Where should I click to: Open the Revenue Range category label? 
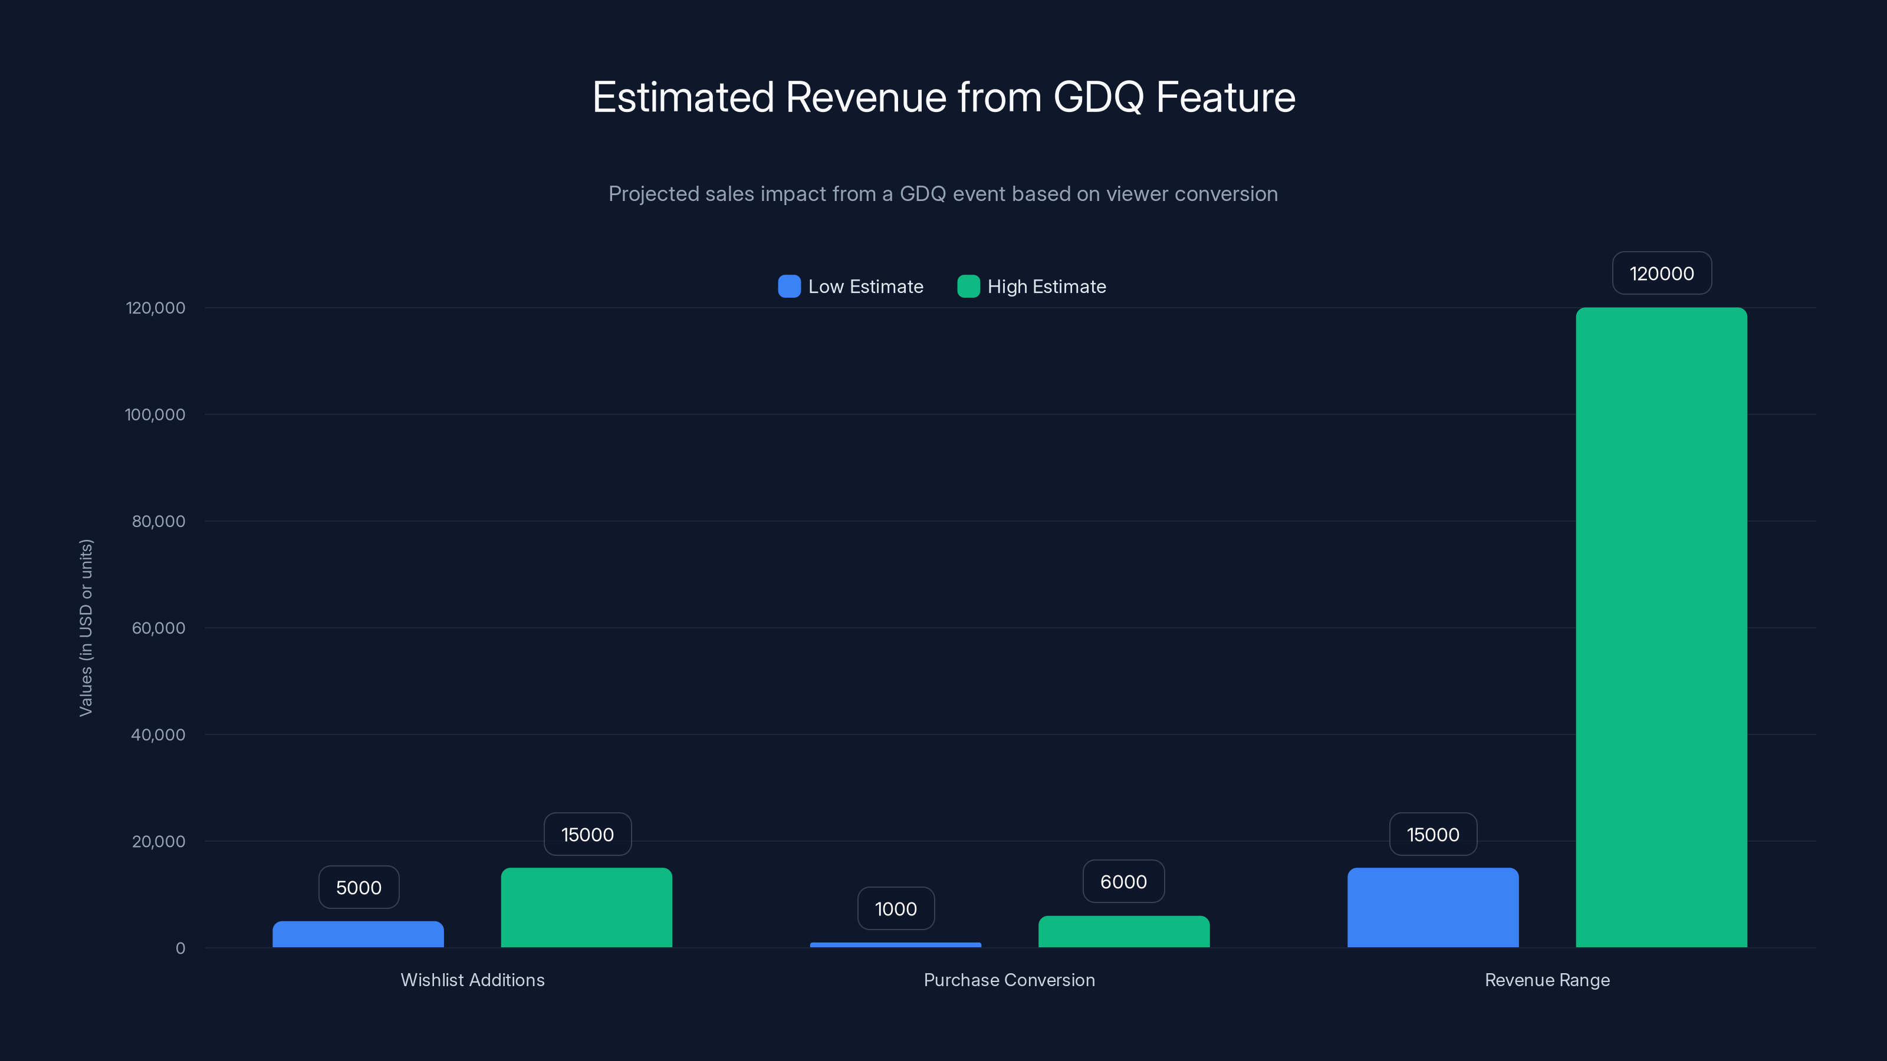pyautogui.click(x=1547, y=980)
